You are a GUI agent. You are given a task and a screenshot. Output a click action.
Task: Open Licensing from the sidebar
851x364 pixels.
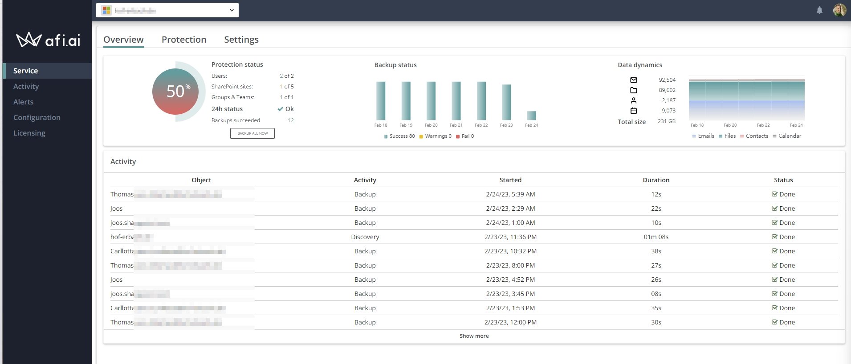tap(29, 133)
